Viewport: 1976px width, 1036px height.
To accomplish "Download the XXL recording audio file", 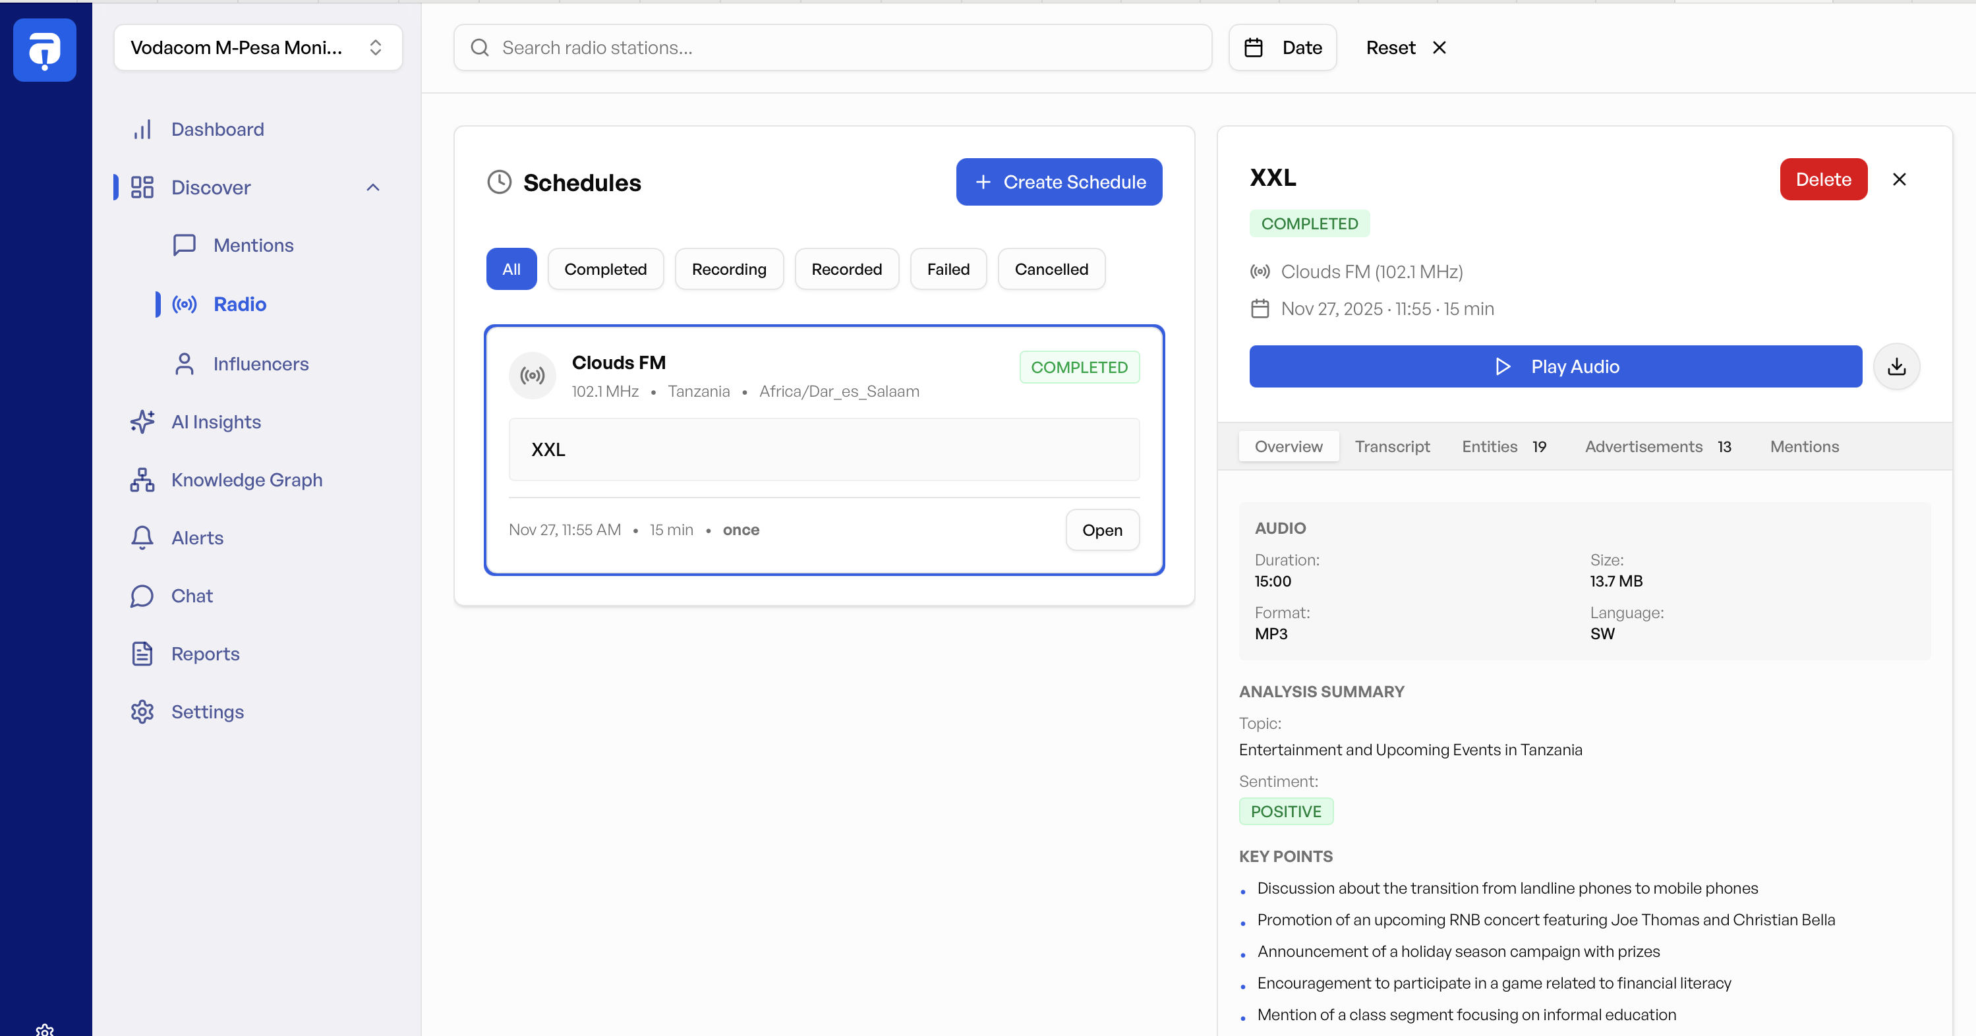I will coord(1896,366).
